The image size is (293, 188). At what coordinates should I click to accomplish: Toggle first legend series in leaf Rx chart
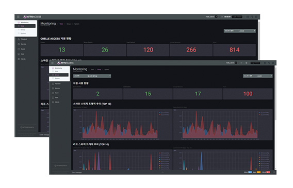(x=264, y=153)
